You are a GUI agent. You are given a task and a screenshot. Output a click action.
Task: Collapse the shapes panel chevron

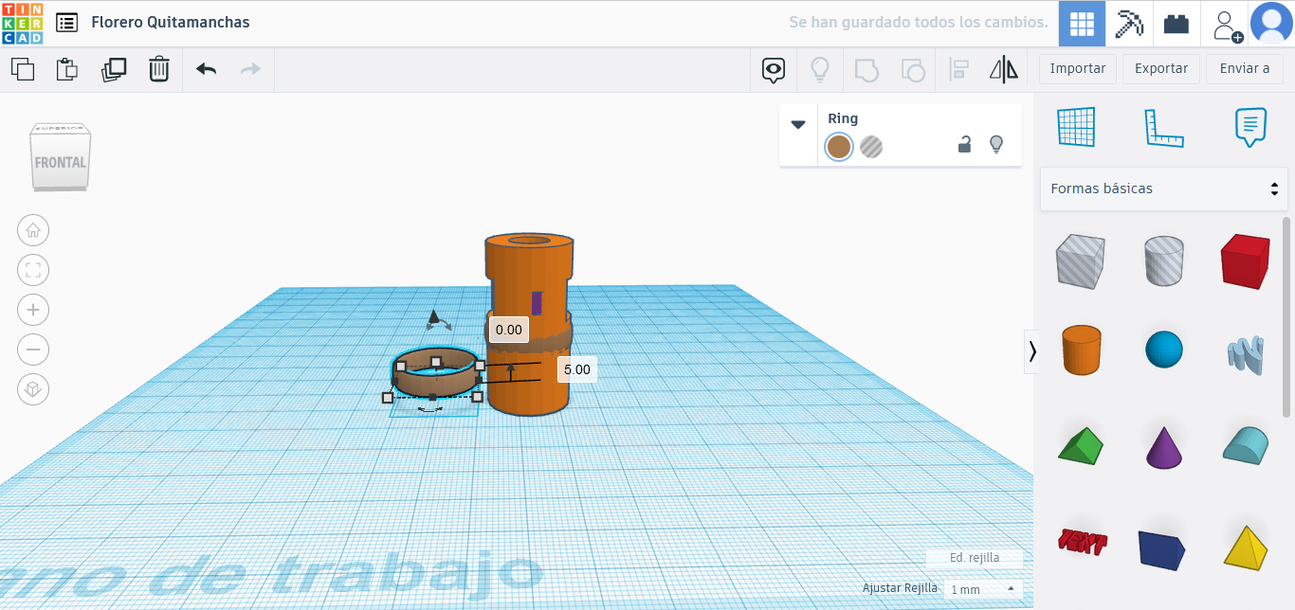point(1032,351)
